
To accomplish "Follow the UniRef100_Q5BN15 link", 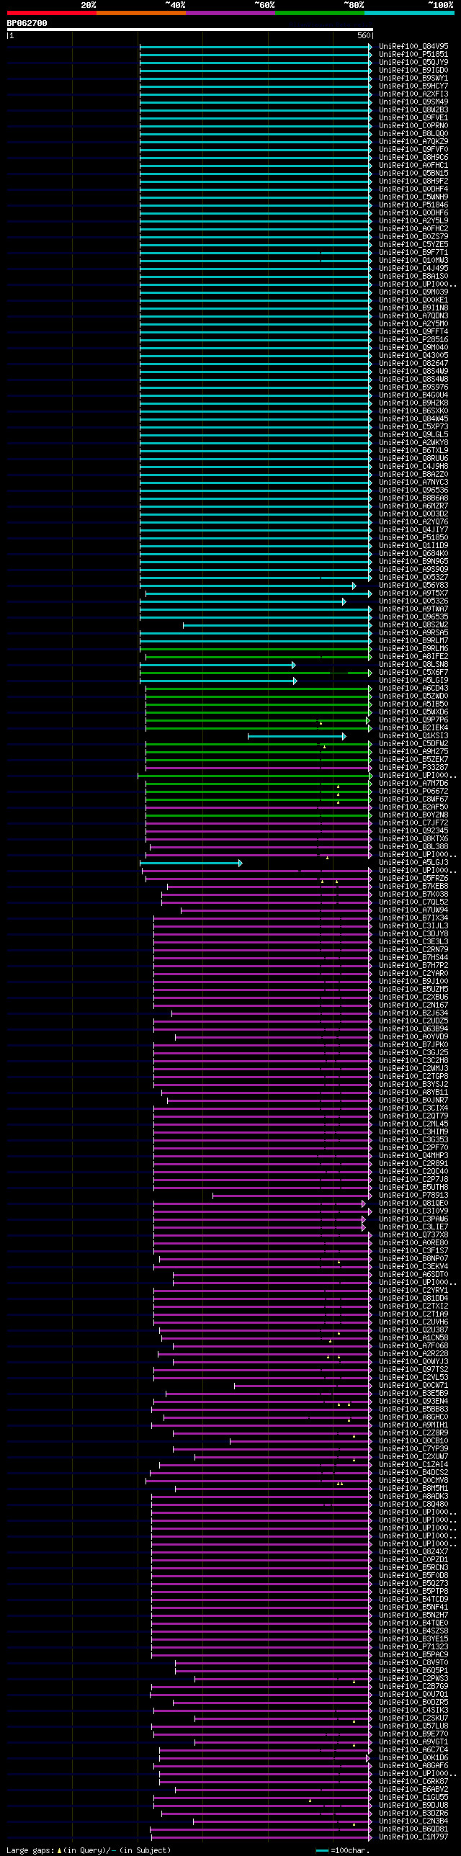I will 413,174.
